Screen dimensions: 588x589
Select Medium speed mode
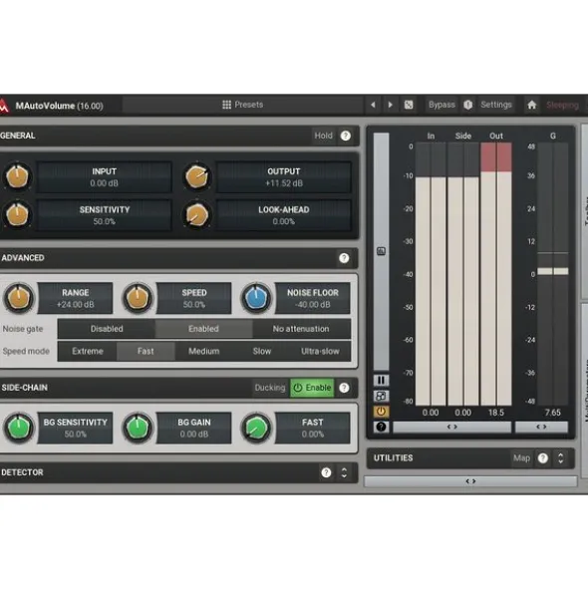point(204,351)
